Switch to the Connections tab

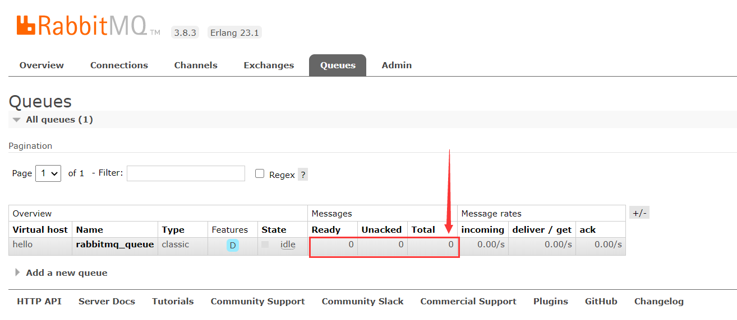click(119, 65)
